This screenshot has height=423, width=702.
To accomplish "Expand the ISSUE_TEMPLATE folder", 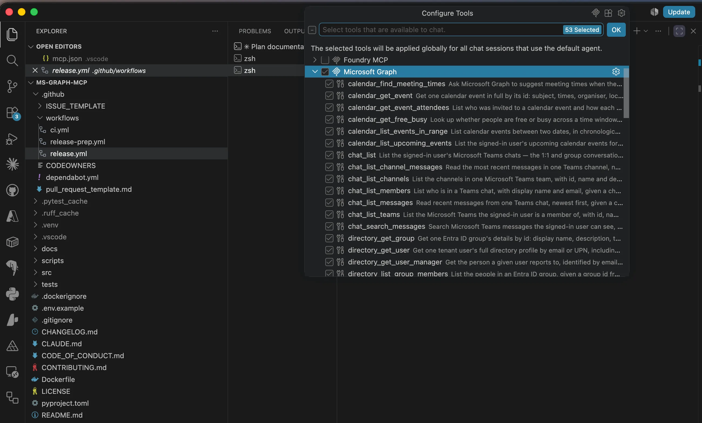I will click(40, 106).
